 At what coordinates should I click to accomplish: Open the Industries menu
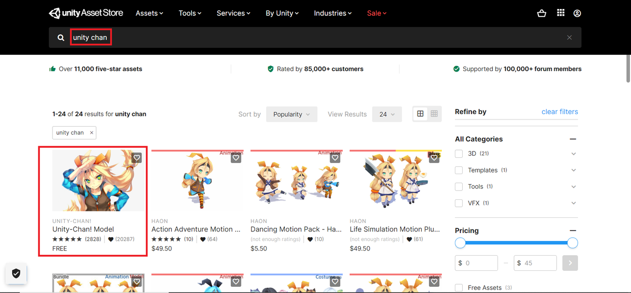(333, 13)
